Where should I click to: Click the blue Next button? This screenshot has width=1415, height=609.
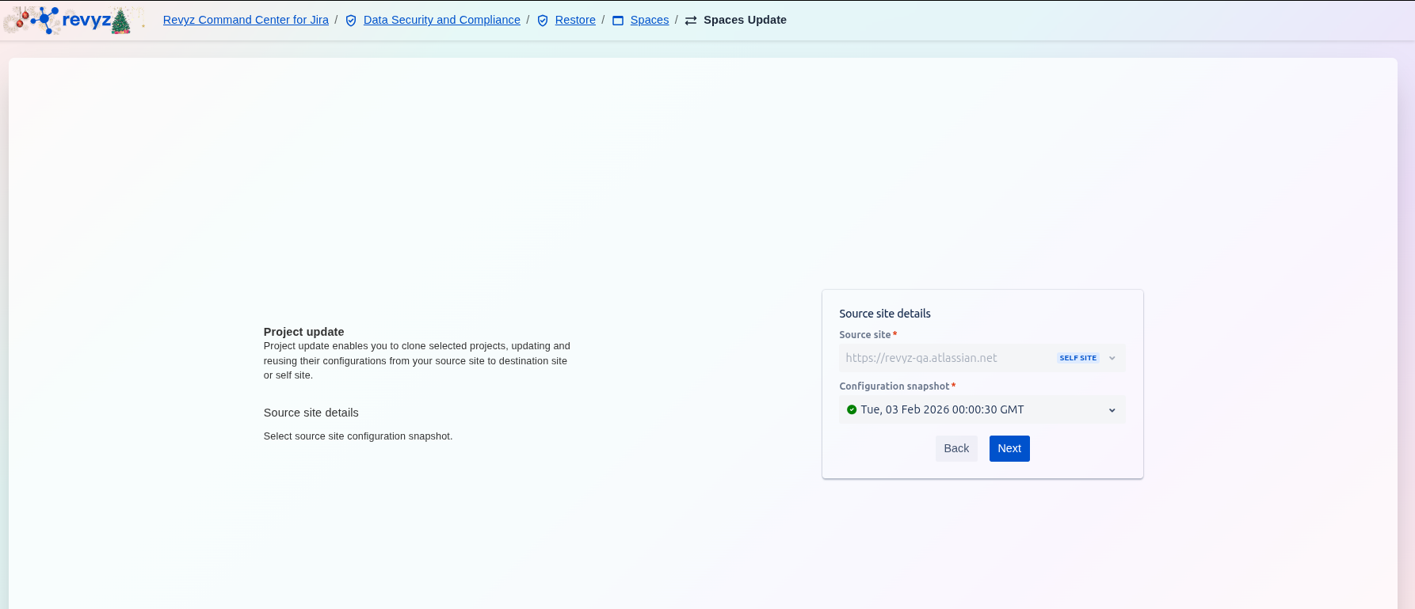coord(1009,448)
